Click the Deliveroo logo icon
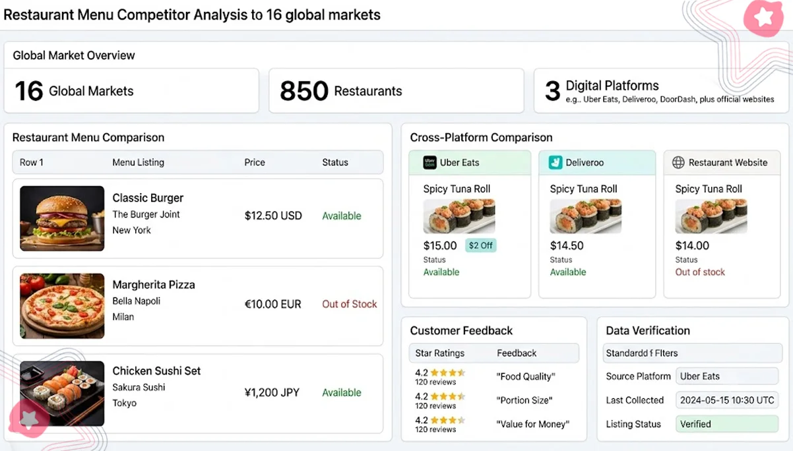The height and width of the screenshot is (451, 793). click(555, 162)
